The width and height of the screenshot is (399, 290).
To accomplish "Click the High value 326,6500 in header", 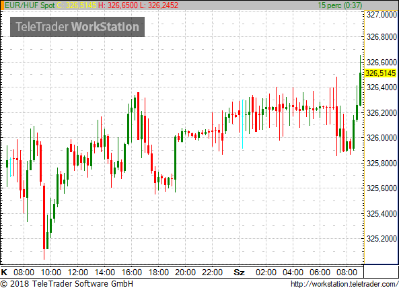I will pos(118,5).
